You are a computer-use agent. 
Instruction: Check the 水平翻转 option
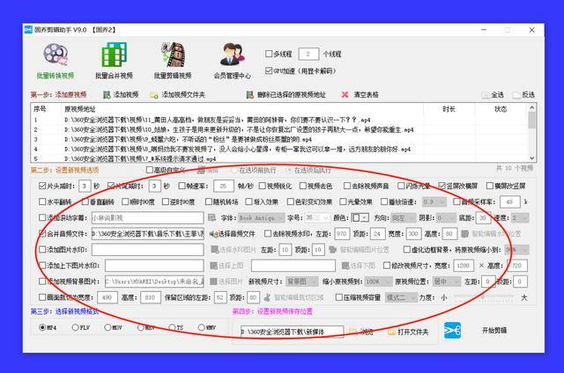coord(42,201)
